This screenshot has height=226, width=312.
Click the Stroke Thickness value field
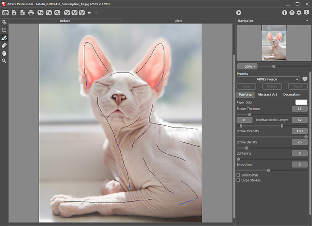pyautogui.click(x=300, y=109)
